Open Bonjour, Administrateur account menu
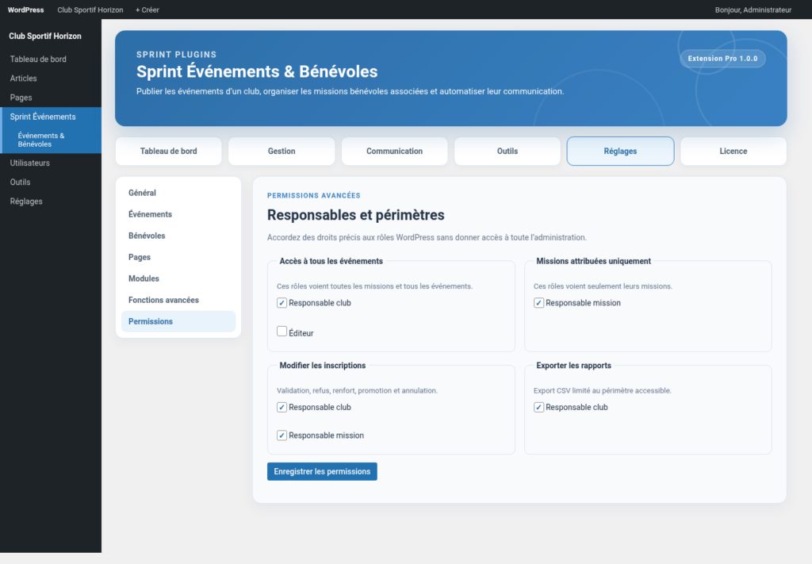 [x=753, y=10]
